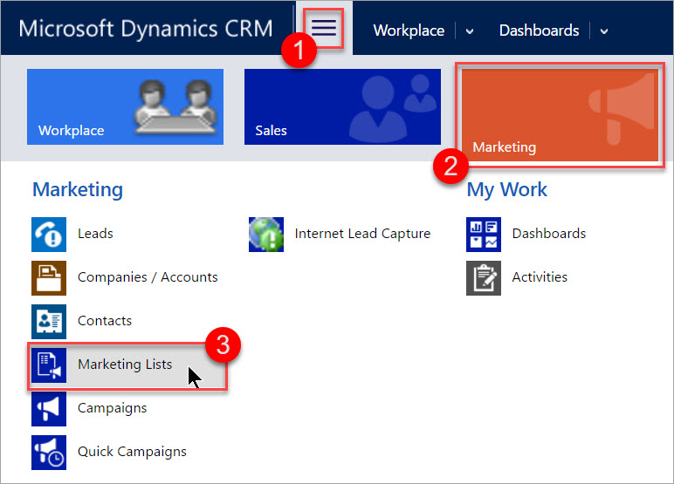The height and width of the screenshot is (484, 674).
Task: Click the Activities clipboard icon
Action: tap(483, 277)
